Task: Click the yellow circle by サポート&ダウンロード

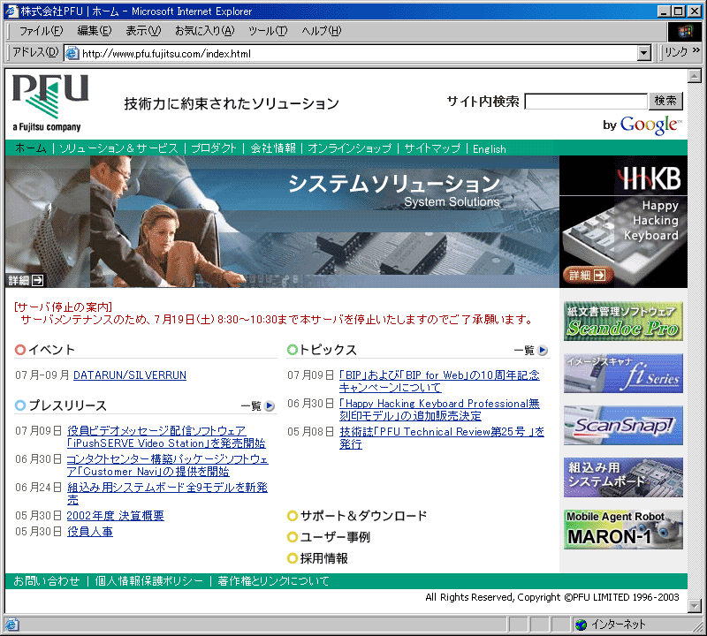Action: point(293,516)
